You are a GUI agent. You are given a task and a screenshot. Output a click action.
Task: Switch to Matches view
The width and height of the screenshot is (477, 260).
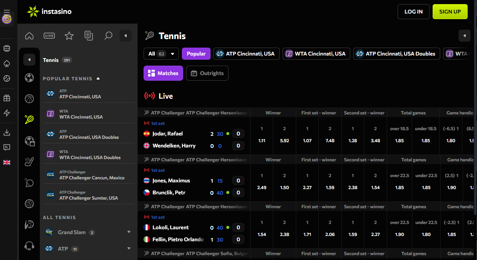click(x=163, y=73)
